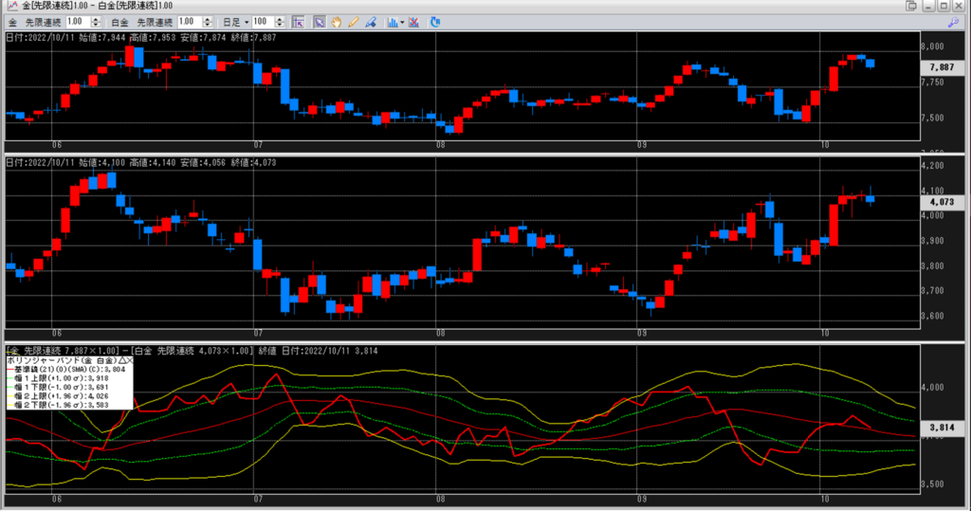Toggle the crosshair cursor button
The height and width of the screenshot is (511, 971).
click(298, 21)
